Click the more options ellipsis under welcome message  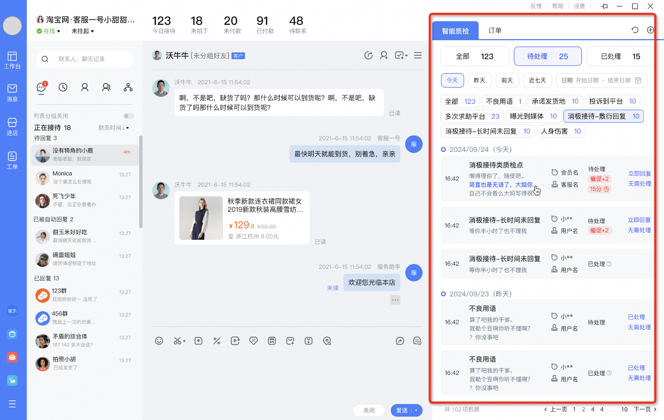(x=395, y=300)
